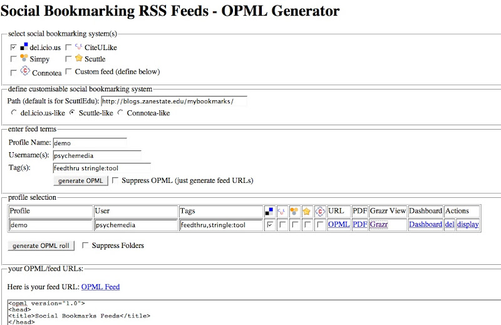Click the generate OPML button
Screen dimensions: 501x325
tap(81, 180)
